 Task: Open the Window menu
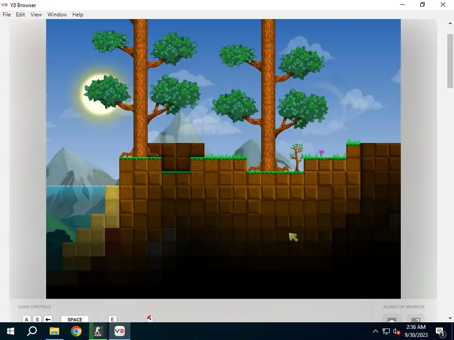coord(57,15)
